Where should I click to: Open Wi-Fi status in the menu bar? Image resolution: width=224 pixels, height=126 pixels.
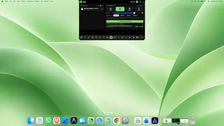pos(198,1)
